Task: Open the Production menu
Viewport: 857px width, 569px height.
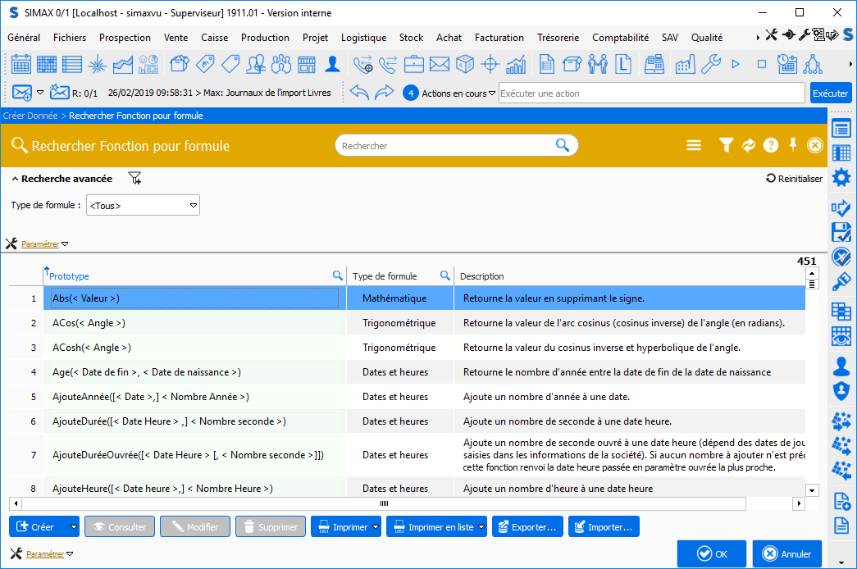Action: 265,38
